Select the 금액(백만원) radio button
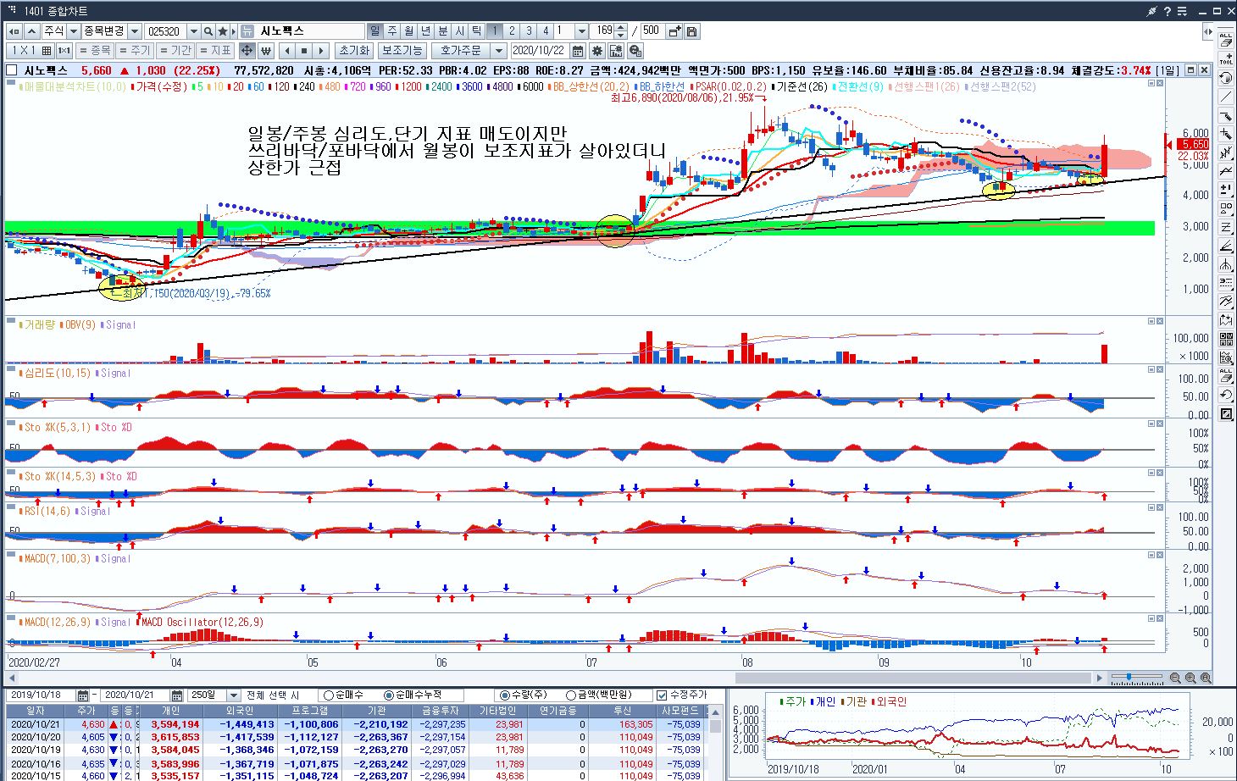This screenshot has width=1237, height=781. (571, 695)
